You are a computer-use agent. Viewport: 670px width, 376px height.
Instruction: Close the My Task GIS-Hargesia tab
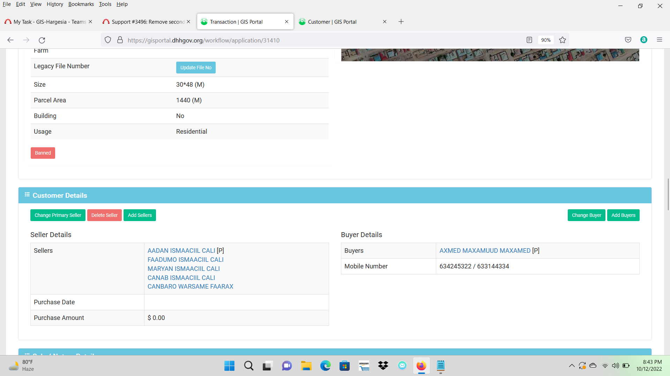(x=90, y=22)
